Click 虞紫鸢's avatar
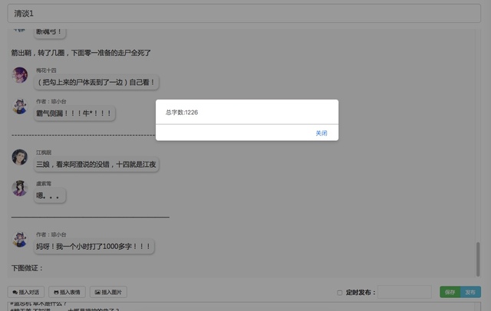491x311 pixels. pos(20,188)
